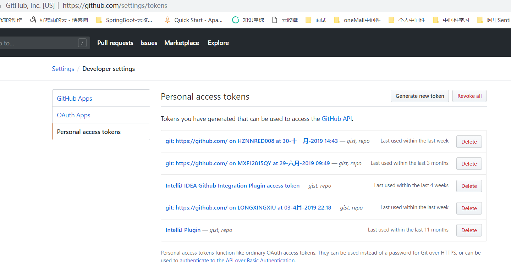The width and height of the screenshot is (511, 262).
Task: Open 云收藏 bookmark page icon
Action: [275, 20]
